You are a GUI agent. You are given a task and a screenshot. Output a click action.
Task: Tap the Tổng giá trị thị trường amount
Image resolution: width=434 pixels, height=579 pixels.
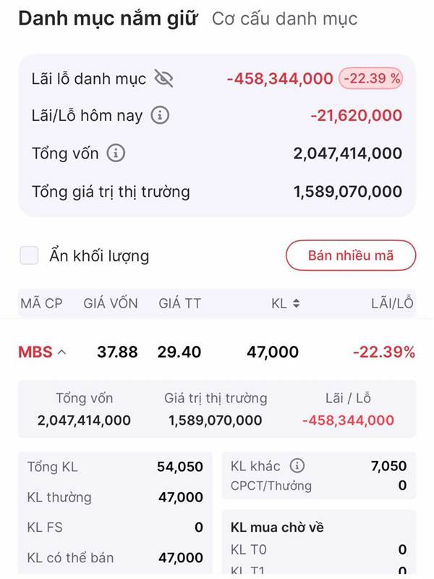(347, 192)
